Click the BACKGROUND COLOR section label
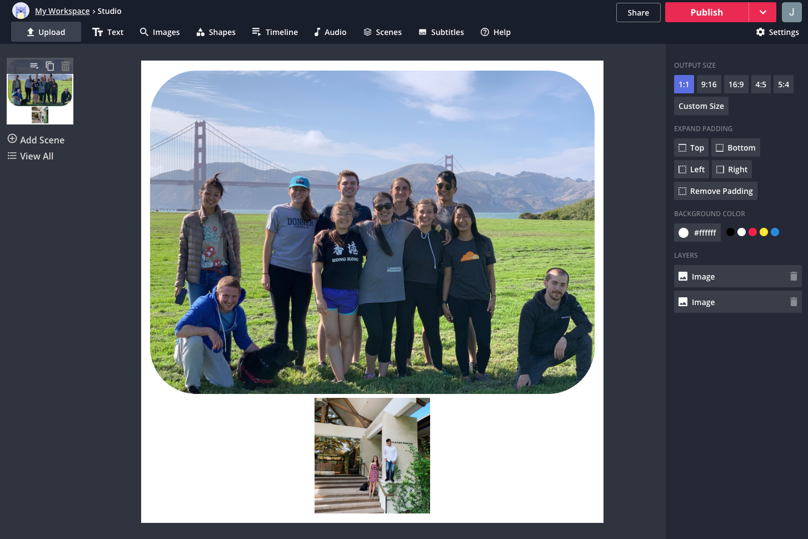This screenshot has height=539, width=808. pos(709,214)
